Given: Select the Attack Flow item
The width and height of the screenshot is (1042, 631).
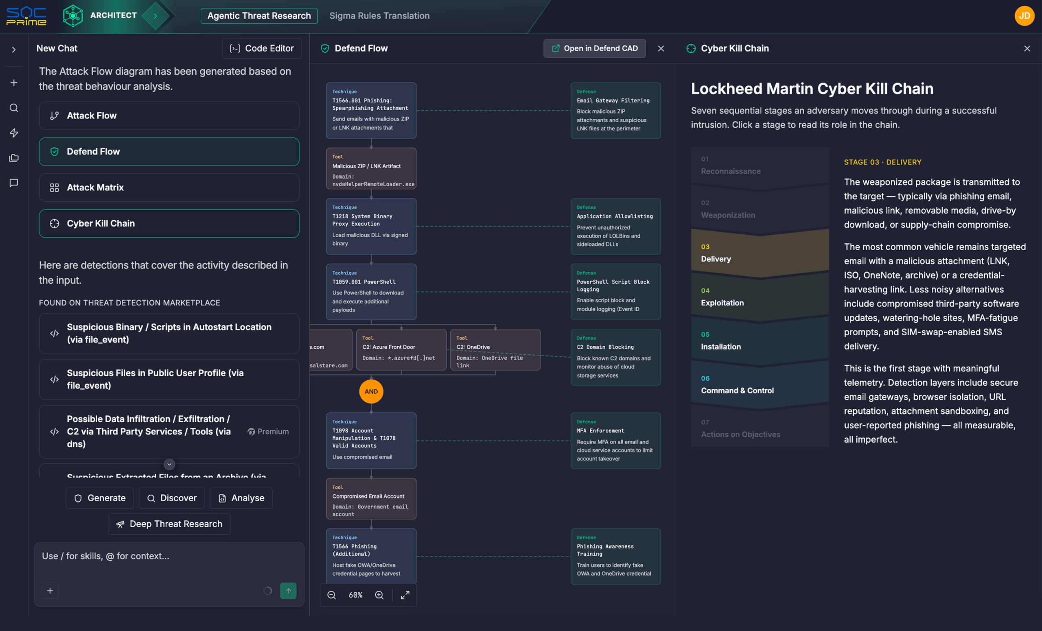Looking at the screenshot, I should 169,116.
